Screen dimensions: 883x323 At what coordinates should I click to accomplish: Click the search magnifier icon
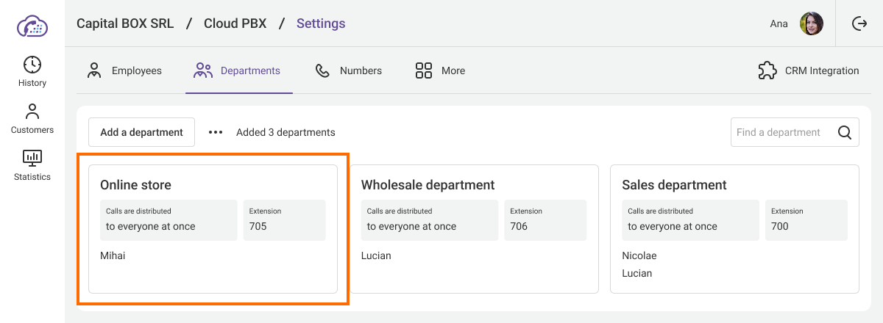[845, 133]
